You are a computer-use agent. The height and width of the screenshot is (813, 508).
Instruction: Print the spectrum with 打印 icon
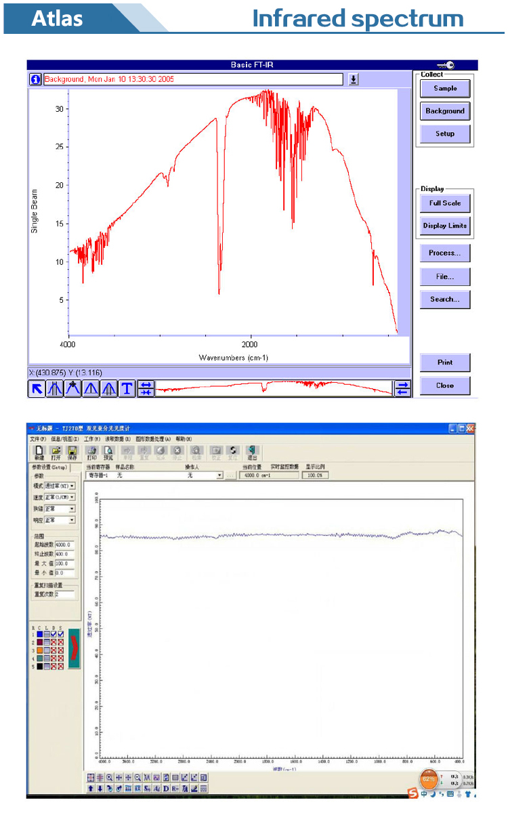coord(92,452)
